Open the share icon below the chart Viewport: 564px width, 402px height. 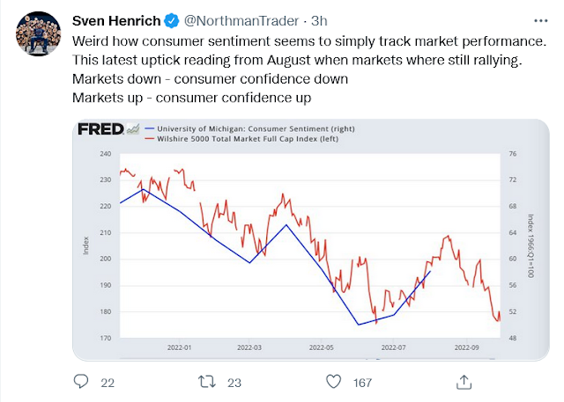(462, 382)
